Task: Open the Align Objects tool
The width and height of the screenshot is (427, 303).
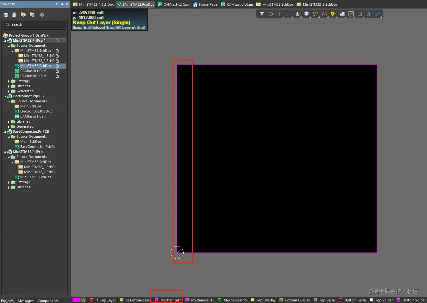Action: (298, 14)
